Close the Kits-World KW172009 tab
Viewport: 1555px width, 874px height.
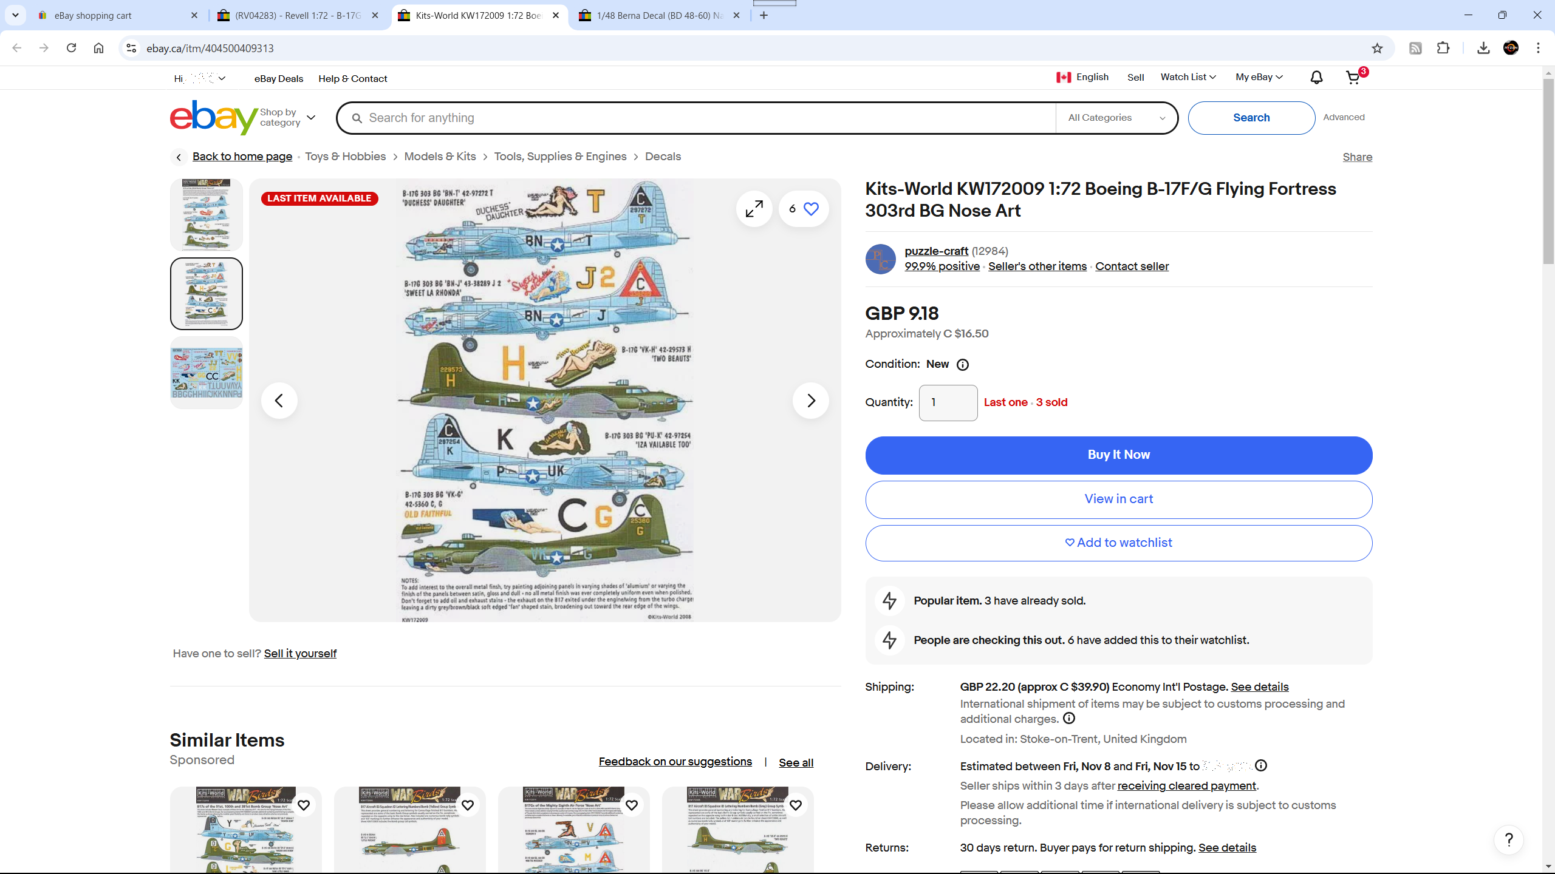[x=556, y=16]
